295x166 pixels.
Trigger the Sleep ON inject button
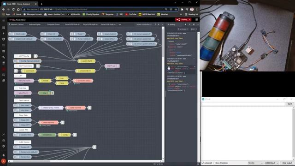tap(15, 120)
